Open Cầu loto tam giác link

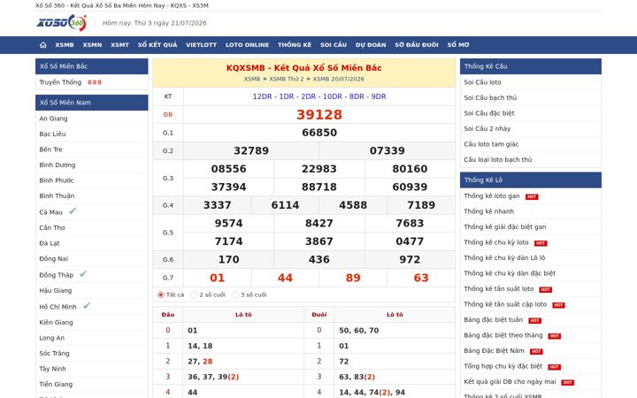(491, 144)
